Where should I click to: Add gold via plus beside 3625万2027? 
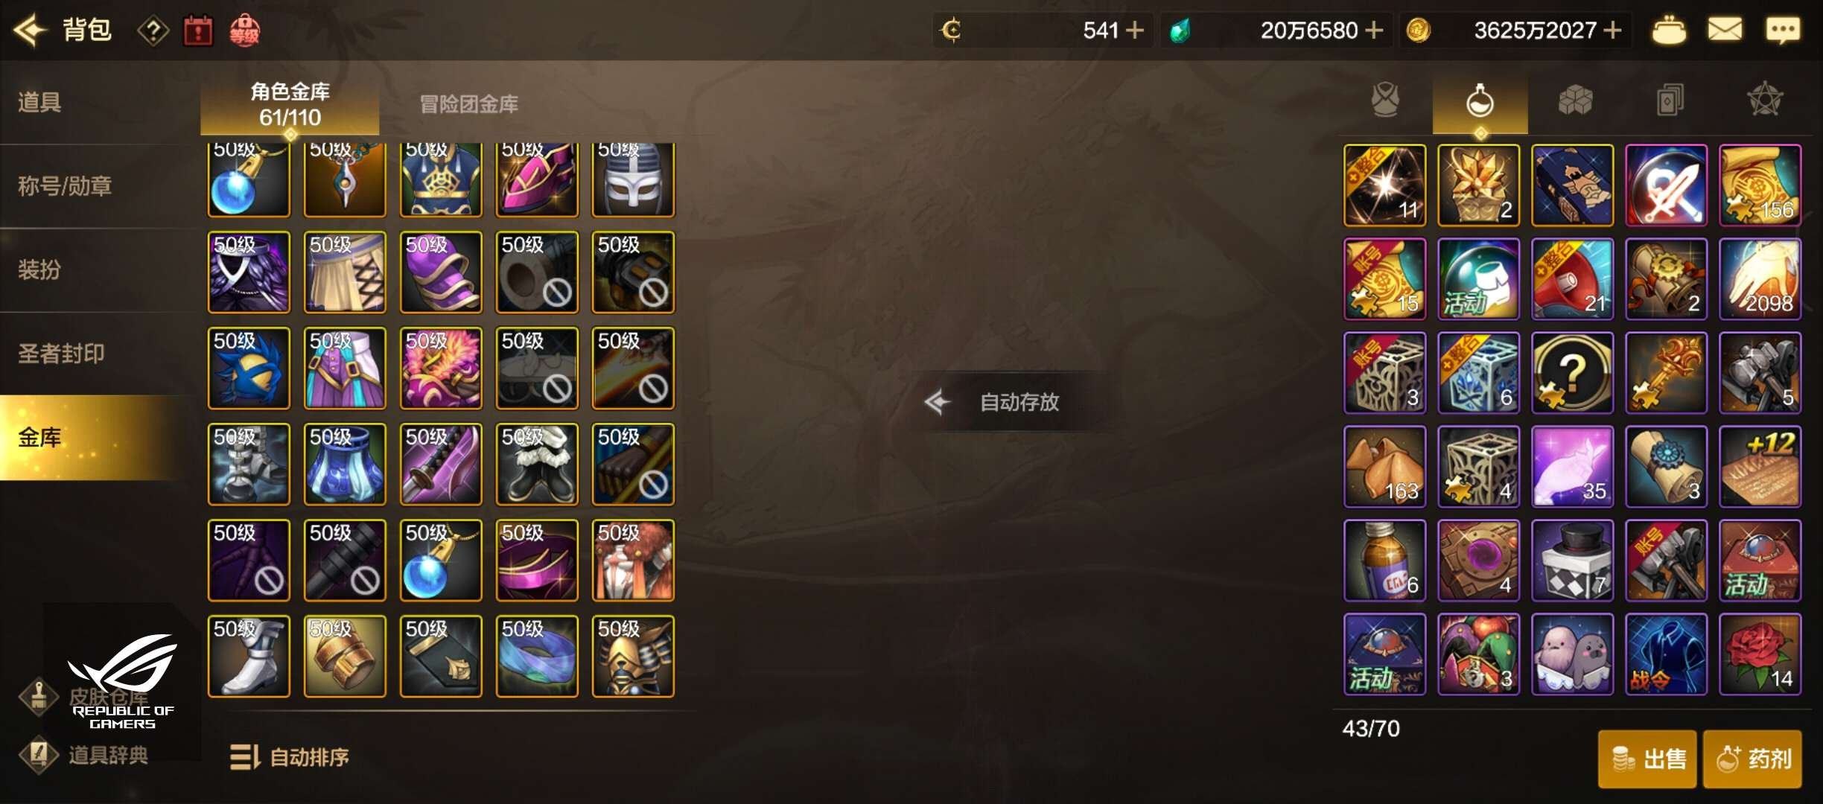1612,31
